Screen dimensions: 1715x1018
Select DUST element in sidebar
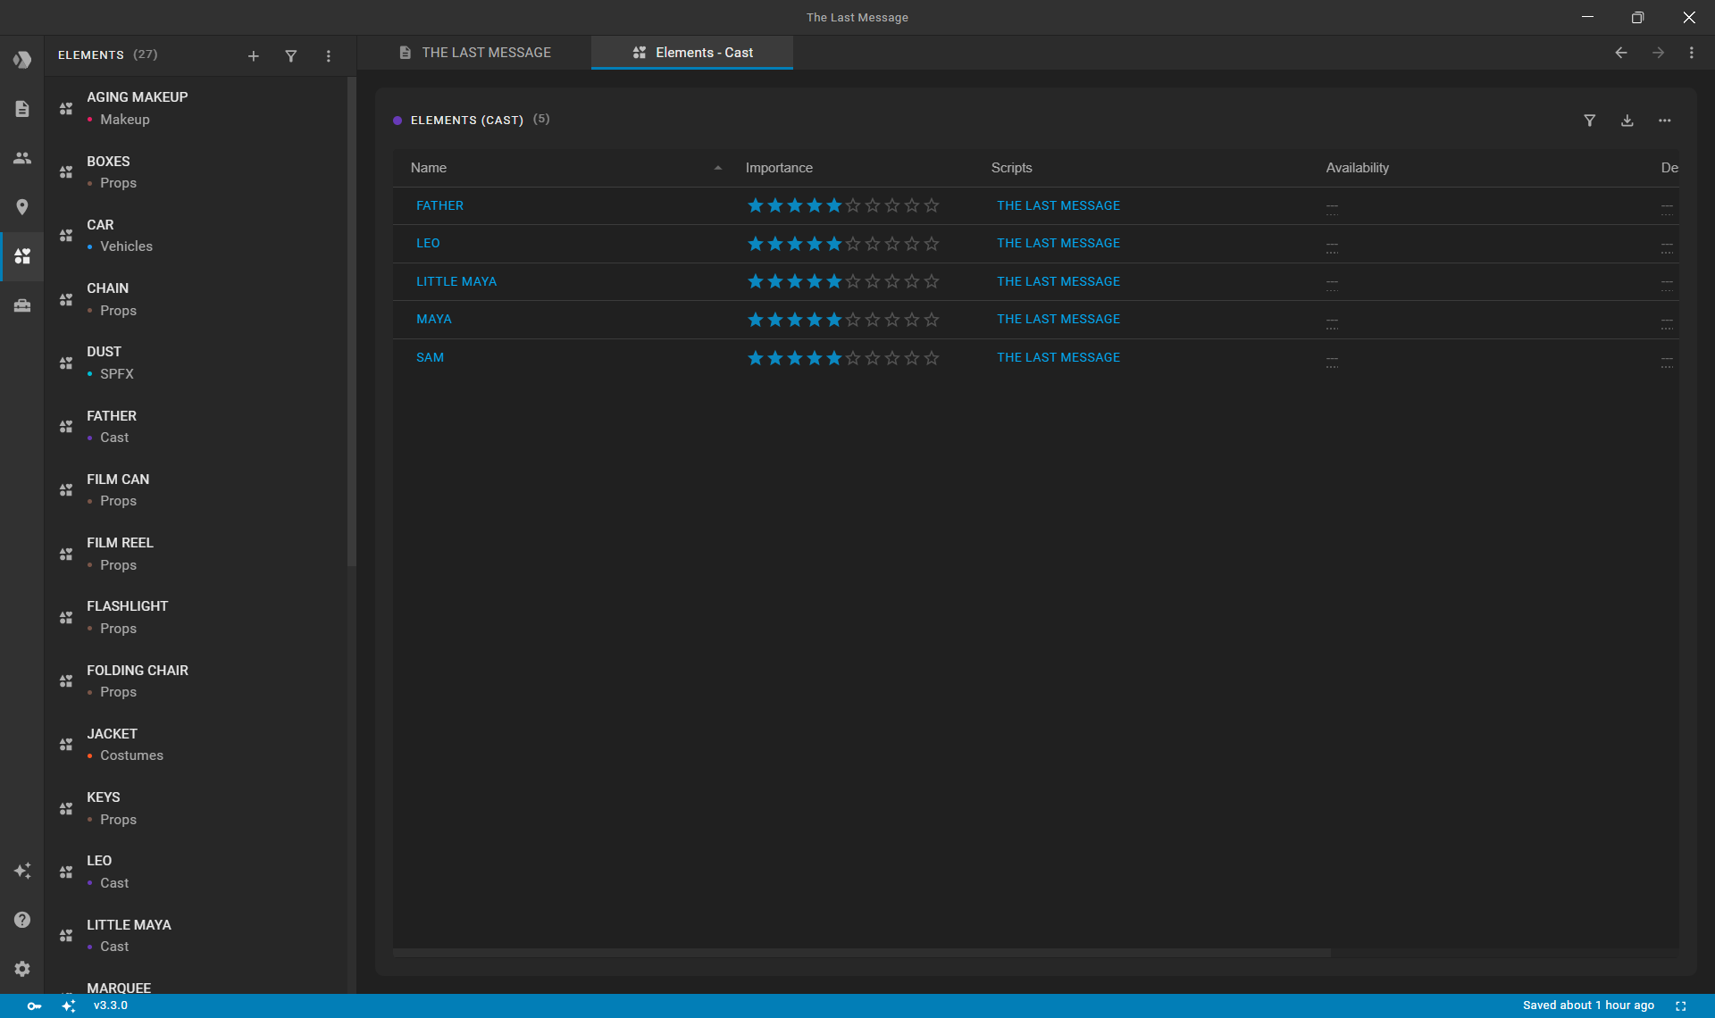click(x=196, y=363)
